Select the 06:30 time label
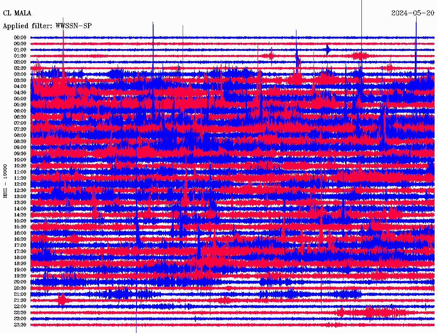Screen dimensions: 438x333 20,117
